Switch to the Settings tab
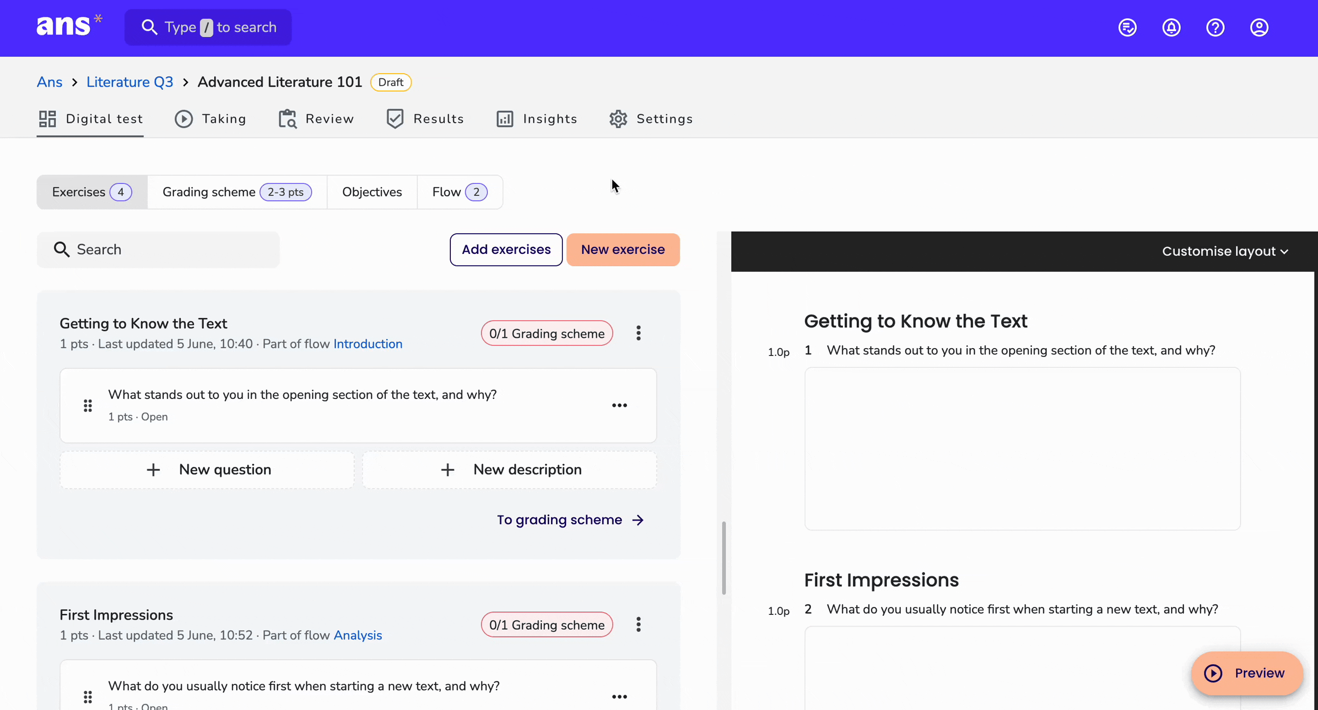The height and width of the screenshot is (710, 1318). (x=651, y=119)
